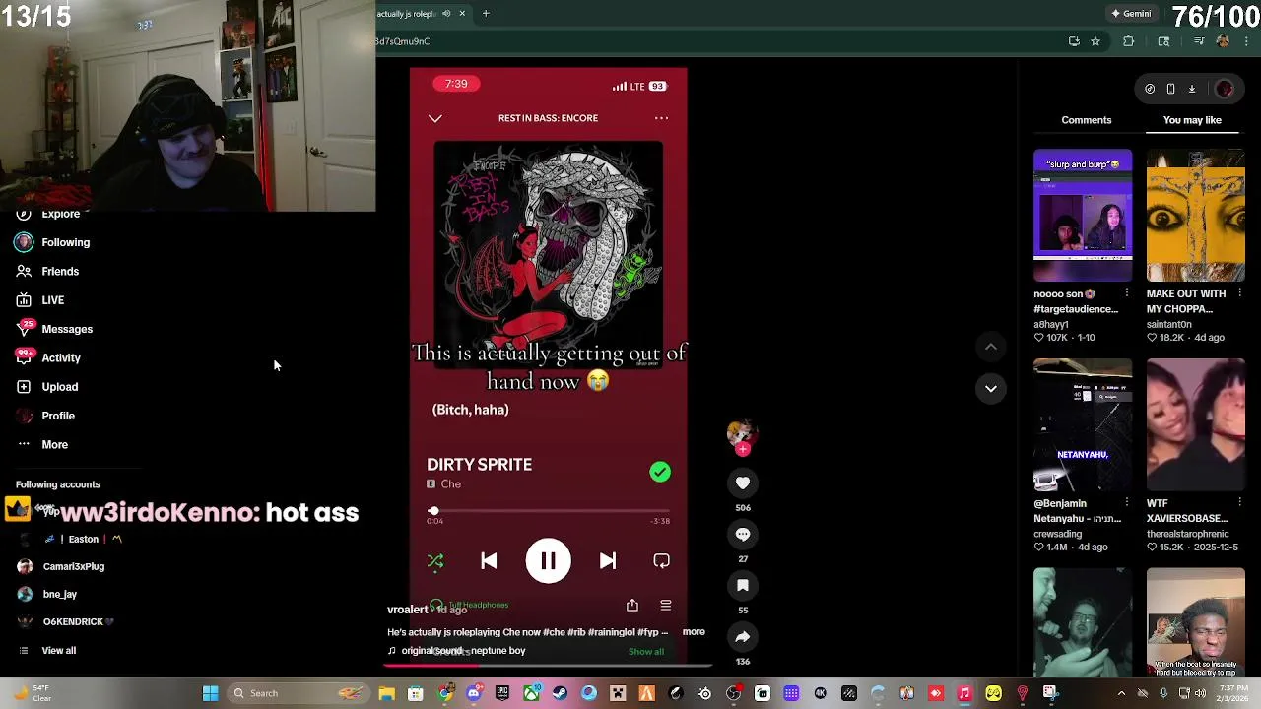Image resolution: width=1261 pixels, height=709 pixels.
Task: Switch to the You may like tab
Action: click(x=1192, y=120)
